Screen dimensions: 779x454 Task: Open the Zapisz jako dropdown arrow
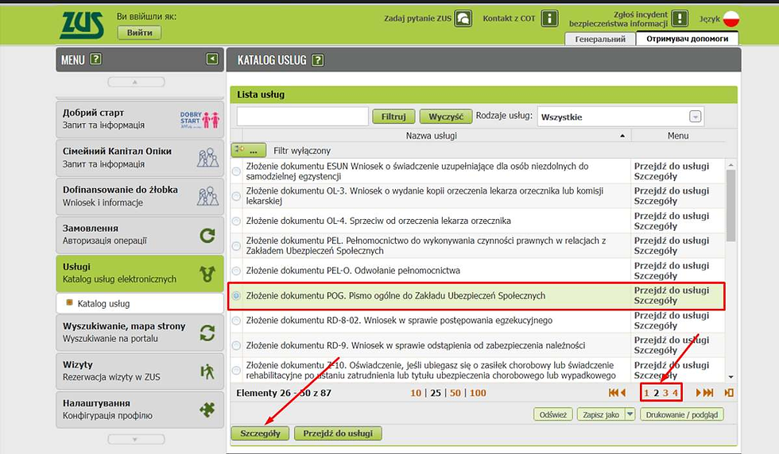[x=630, y=414]
